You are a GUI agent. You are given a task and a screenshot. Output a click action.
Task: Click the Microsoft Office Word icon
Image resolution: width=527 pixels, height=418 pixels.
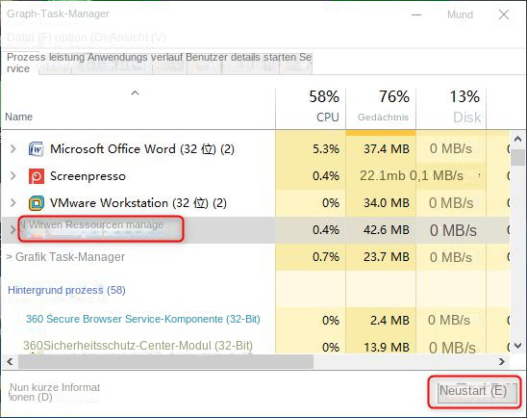[36, 148]
